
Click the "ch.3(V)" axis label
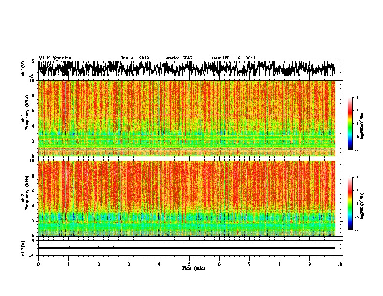23,248
